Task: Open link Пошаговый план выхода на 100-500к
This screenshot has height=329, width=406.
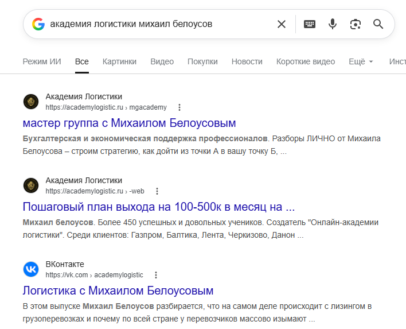Action: pos(159,207)
